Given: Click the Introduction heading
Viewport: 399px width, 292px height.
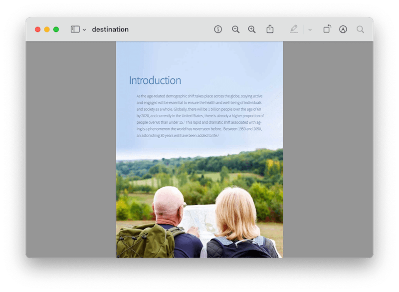Looking at the screenshot, I should [155, 80].
